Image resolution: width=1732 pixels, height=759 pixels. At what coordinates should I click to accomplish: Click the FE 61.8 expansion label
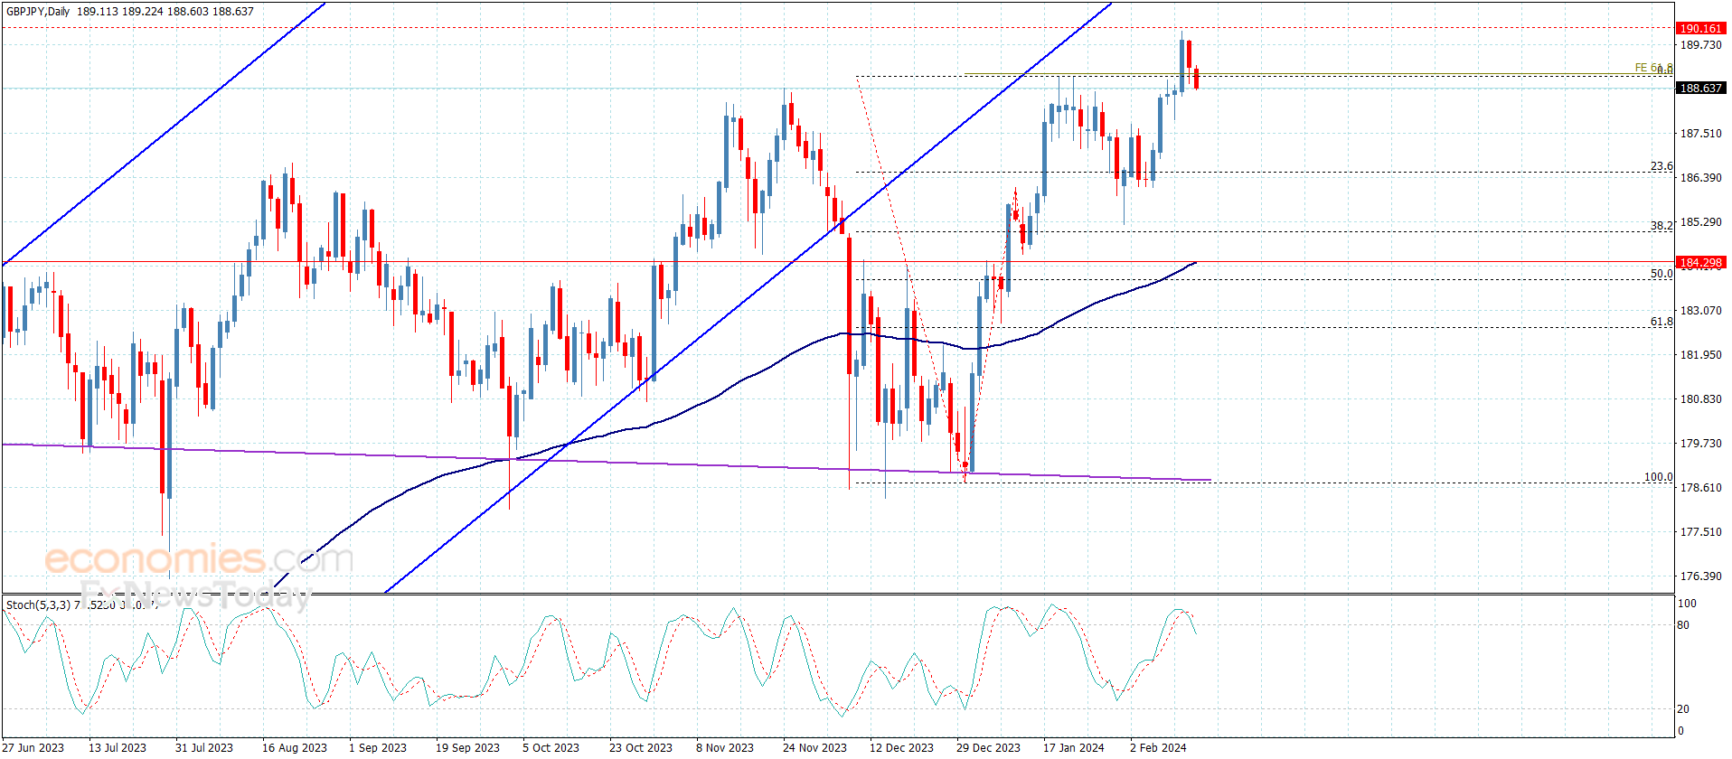[x=1653, y=68]
